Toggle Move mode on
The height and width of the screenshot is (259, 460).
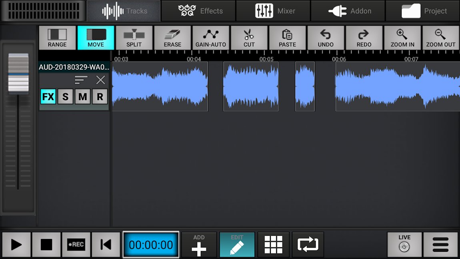[96, 37]
